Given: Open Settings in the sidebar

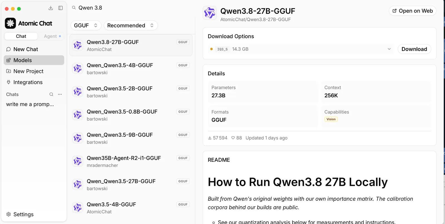Looking at the screenshot, I should [x=34, y=214].
